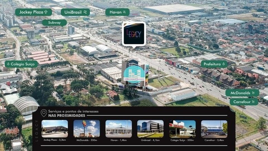Viewport: 268px width, 151px height.
Task: Open the McDonalds sign photo thumbnail
Action: click(87, 129)
